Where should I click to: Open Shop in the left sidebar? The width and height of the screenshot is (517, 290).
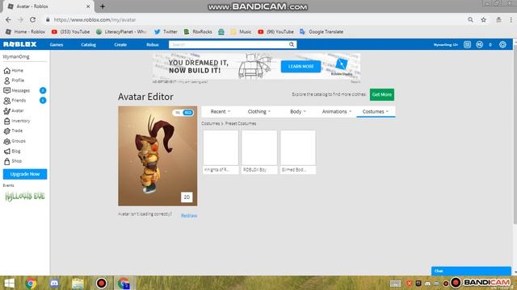tap(13, 161)
